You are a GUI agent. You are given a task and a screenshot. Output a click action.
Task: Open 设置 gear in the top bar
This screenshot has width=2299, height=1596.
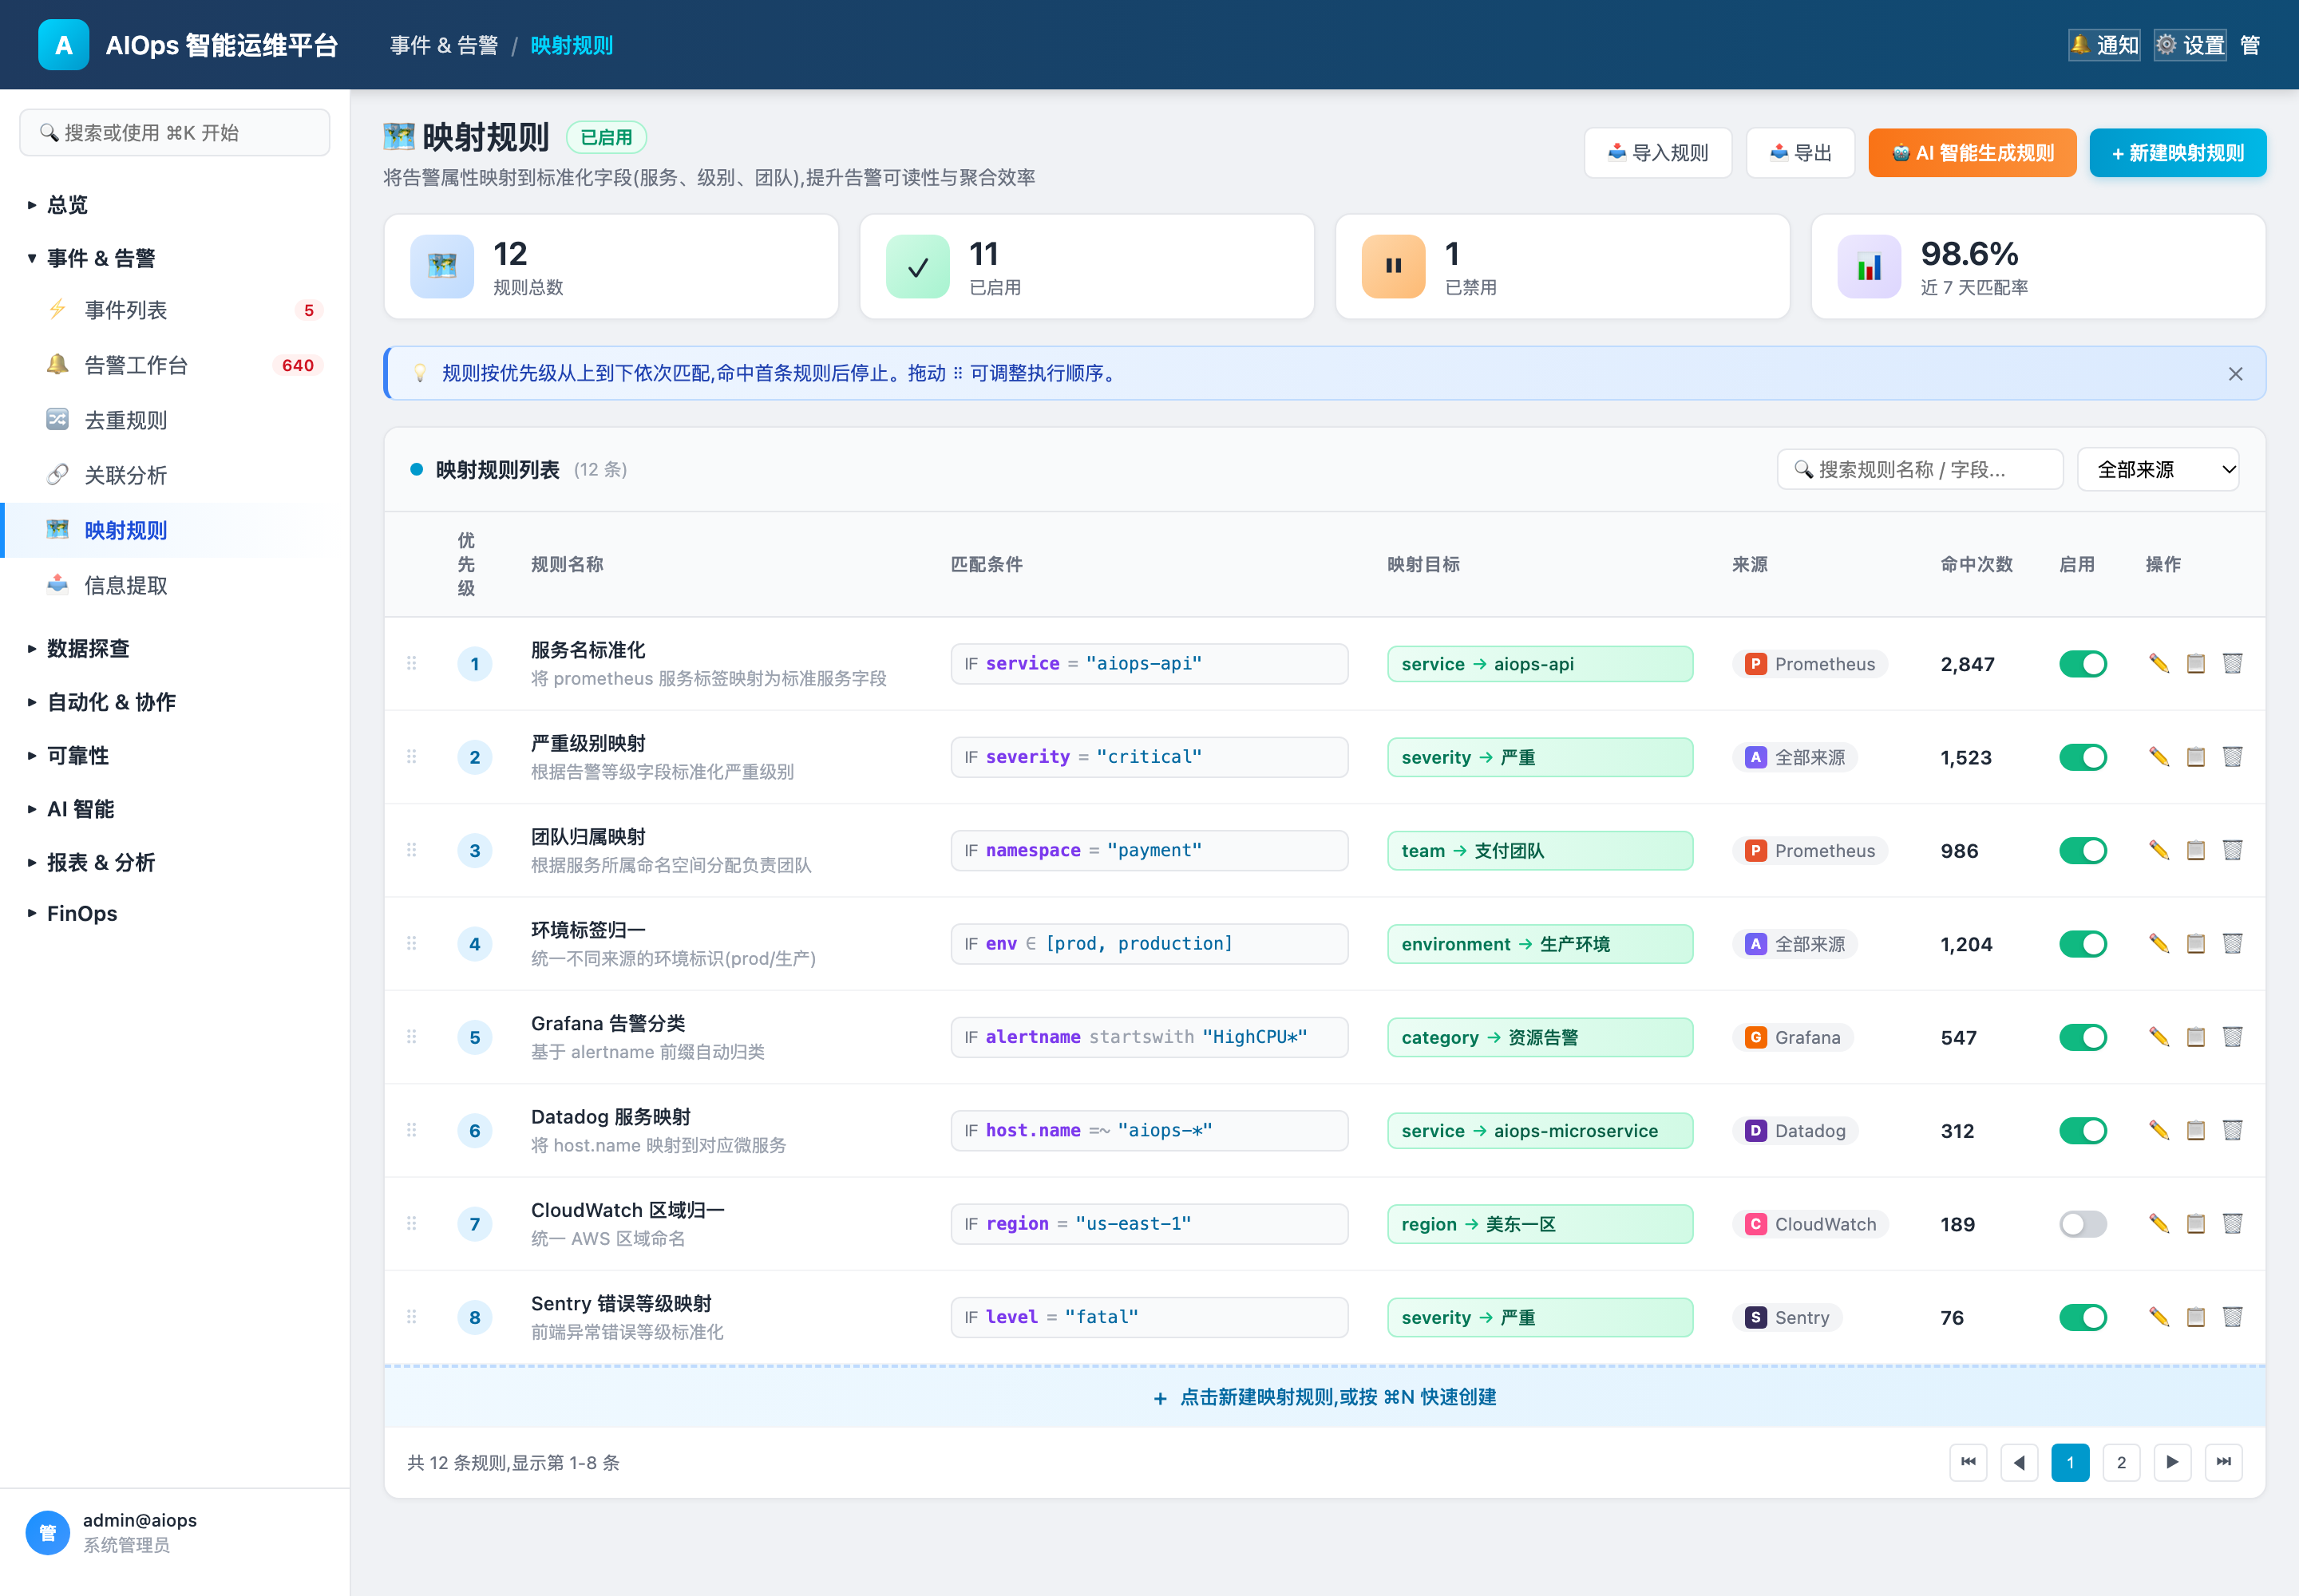pyautogui.click(x=2190, y=45)
